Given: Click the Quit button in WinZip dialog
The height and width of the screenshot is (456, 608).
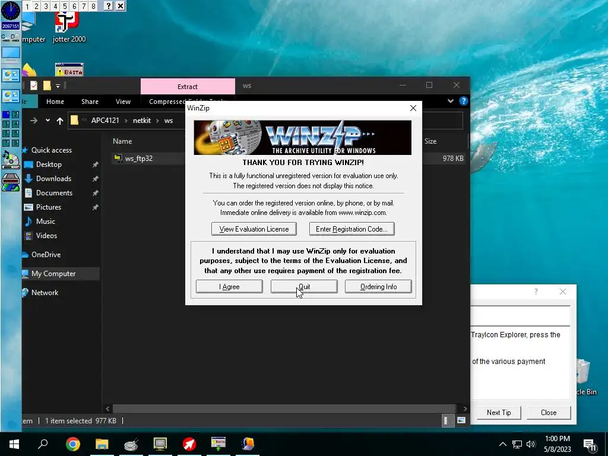Looking at the screenshot, I should click(x=304, y=287).
